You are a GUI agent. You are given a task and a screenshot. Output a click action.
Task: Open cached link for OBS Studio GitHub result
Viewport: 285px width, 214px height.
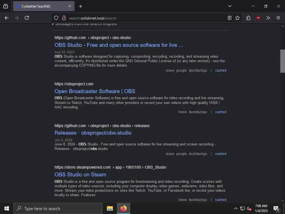[x=221, y=70]
